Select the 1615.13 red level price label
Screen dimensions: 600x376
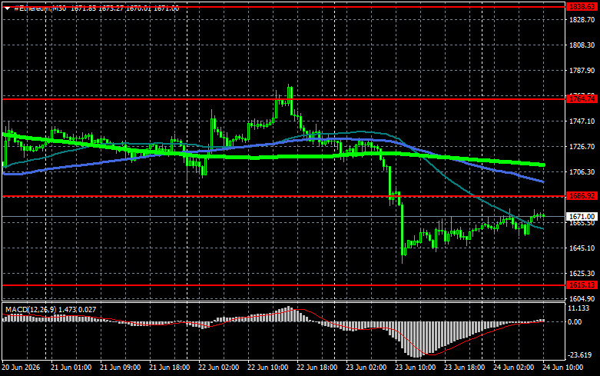click(582, 284)
